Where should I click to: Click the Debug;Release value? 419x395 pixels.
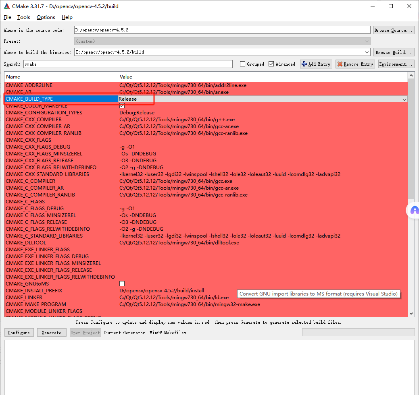tap(137, 113)
